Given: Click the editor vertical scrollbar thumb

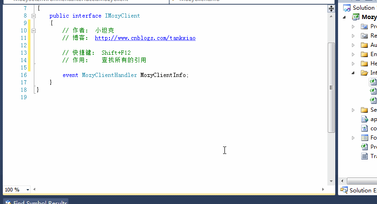Looking at the screenshot, I should click(x=331, y=88).
